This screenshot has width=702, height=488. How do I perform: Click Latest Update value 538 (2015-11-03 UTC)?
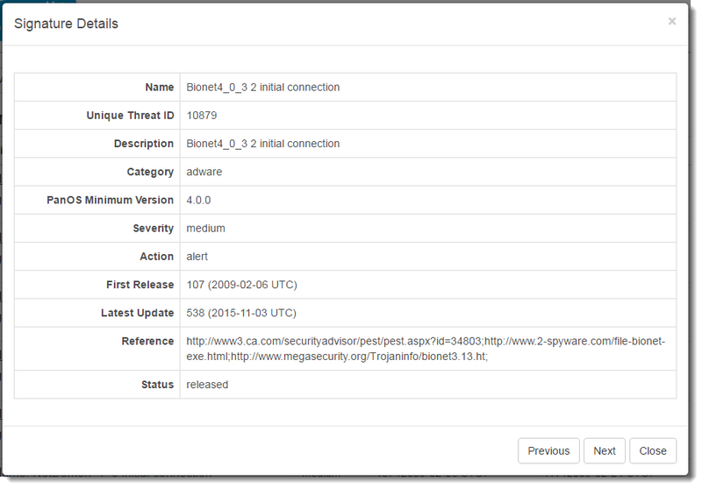tap(241, 313)
